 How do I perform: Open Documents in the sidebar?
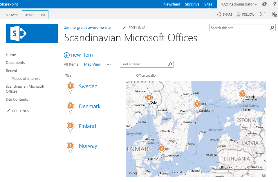click(15, 62)
